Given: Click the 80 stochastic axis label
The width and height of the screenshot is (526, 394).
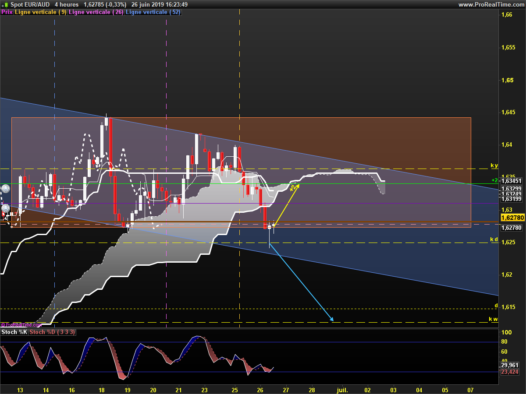Looking at the screenshot, I should point(504,342).
